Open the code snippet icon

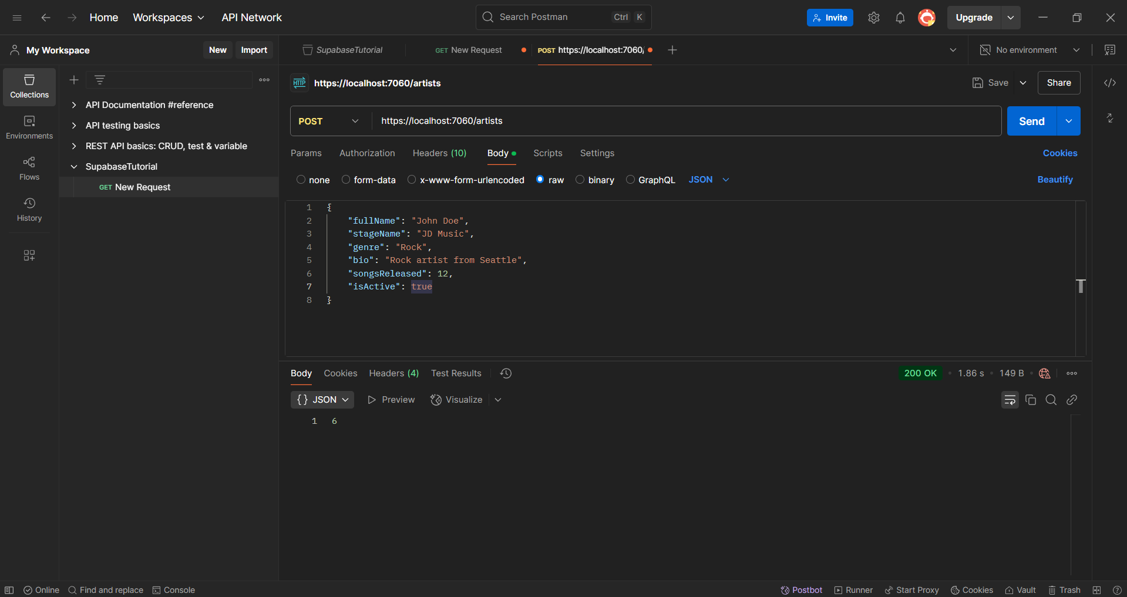click(x=1110, y=83)
